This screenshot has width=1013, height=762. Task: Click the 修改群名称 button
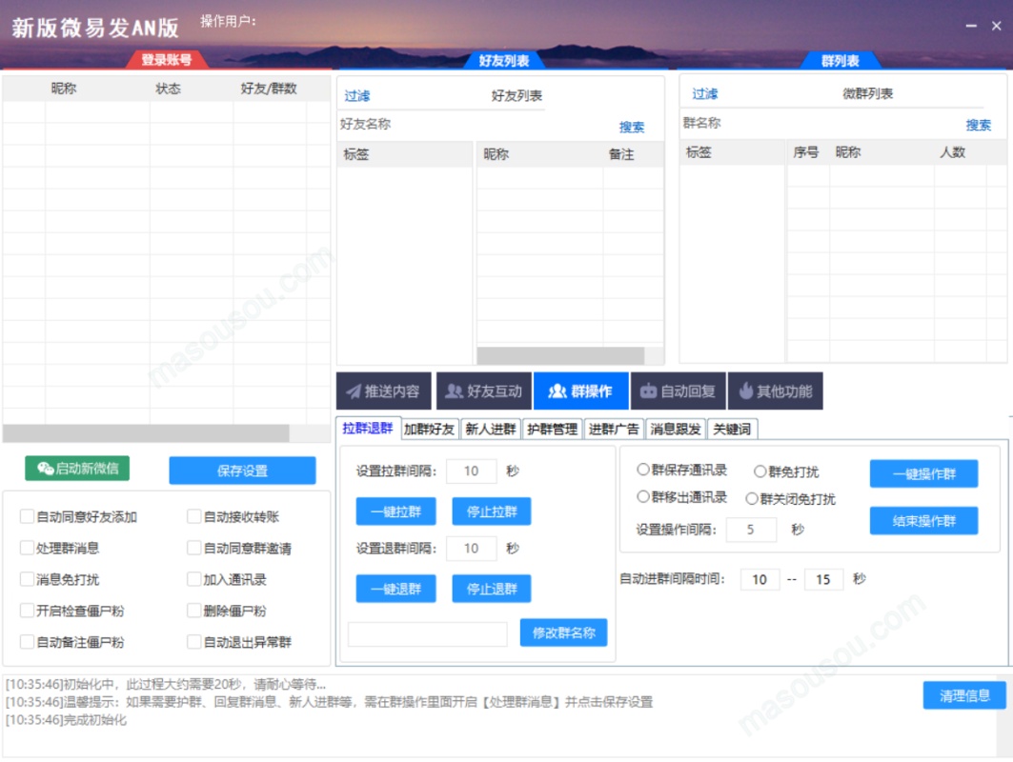(563, 632)
